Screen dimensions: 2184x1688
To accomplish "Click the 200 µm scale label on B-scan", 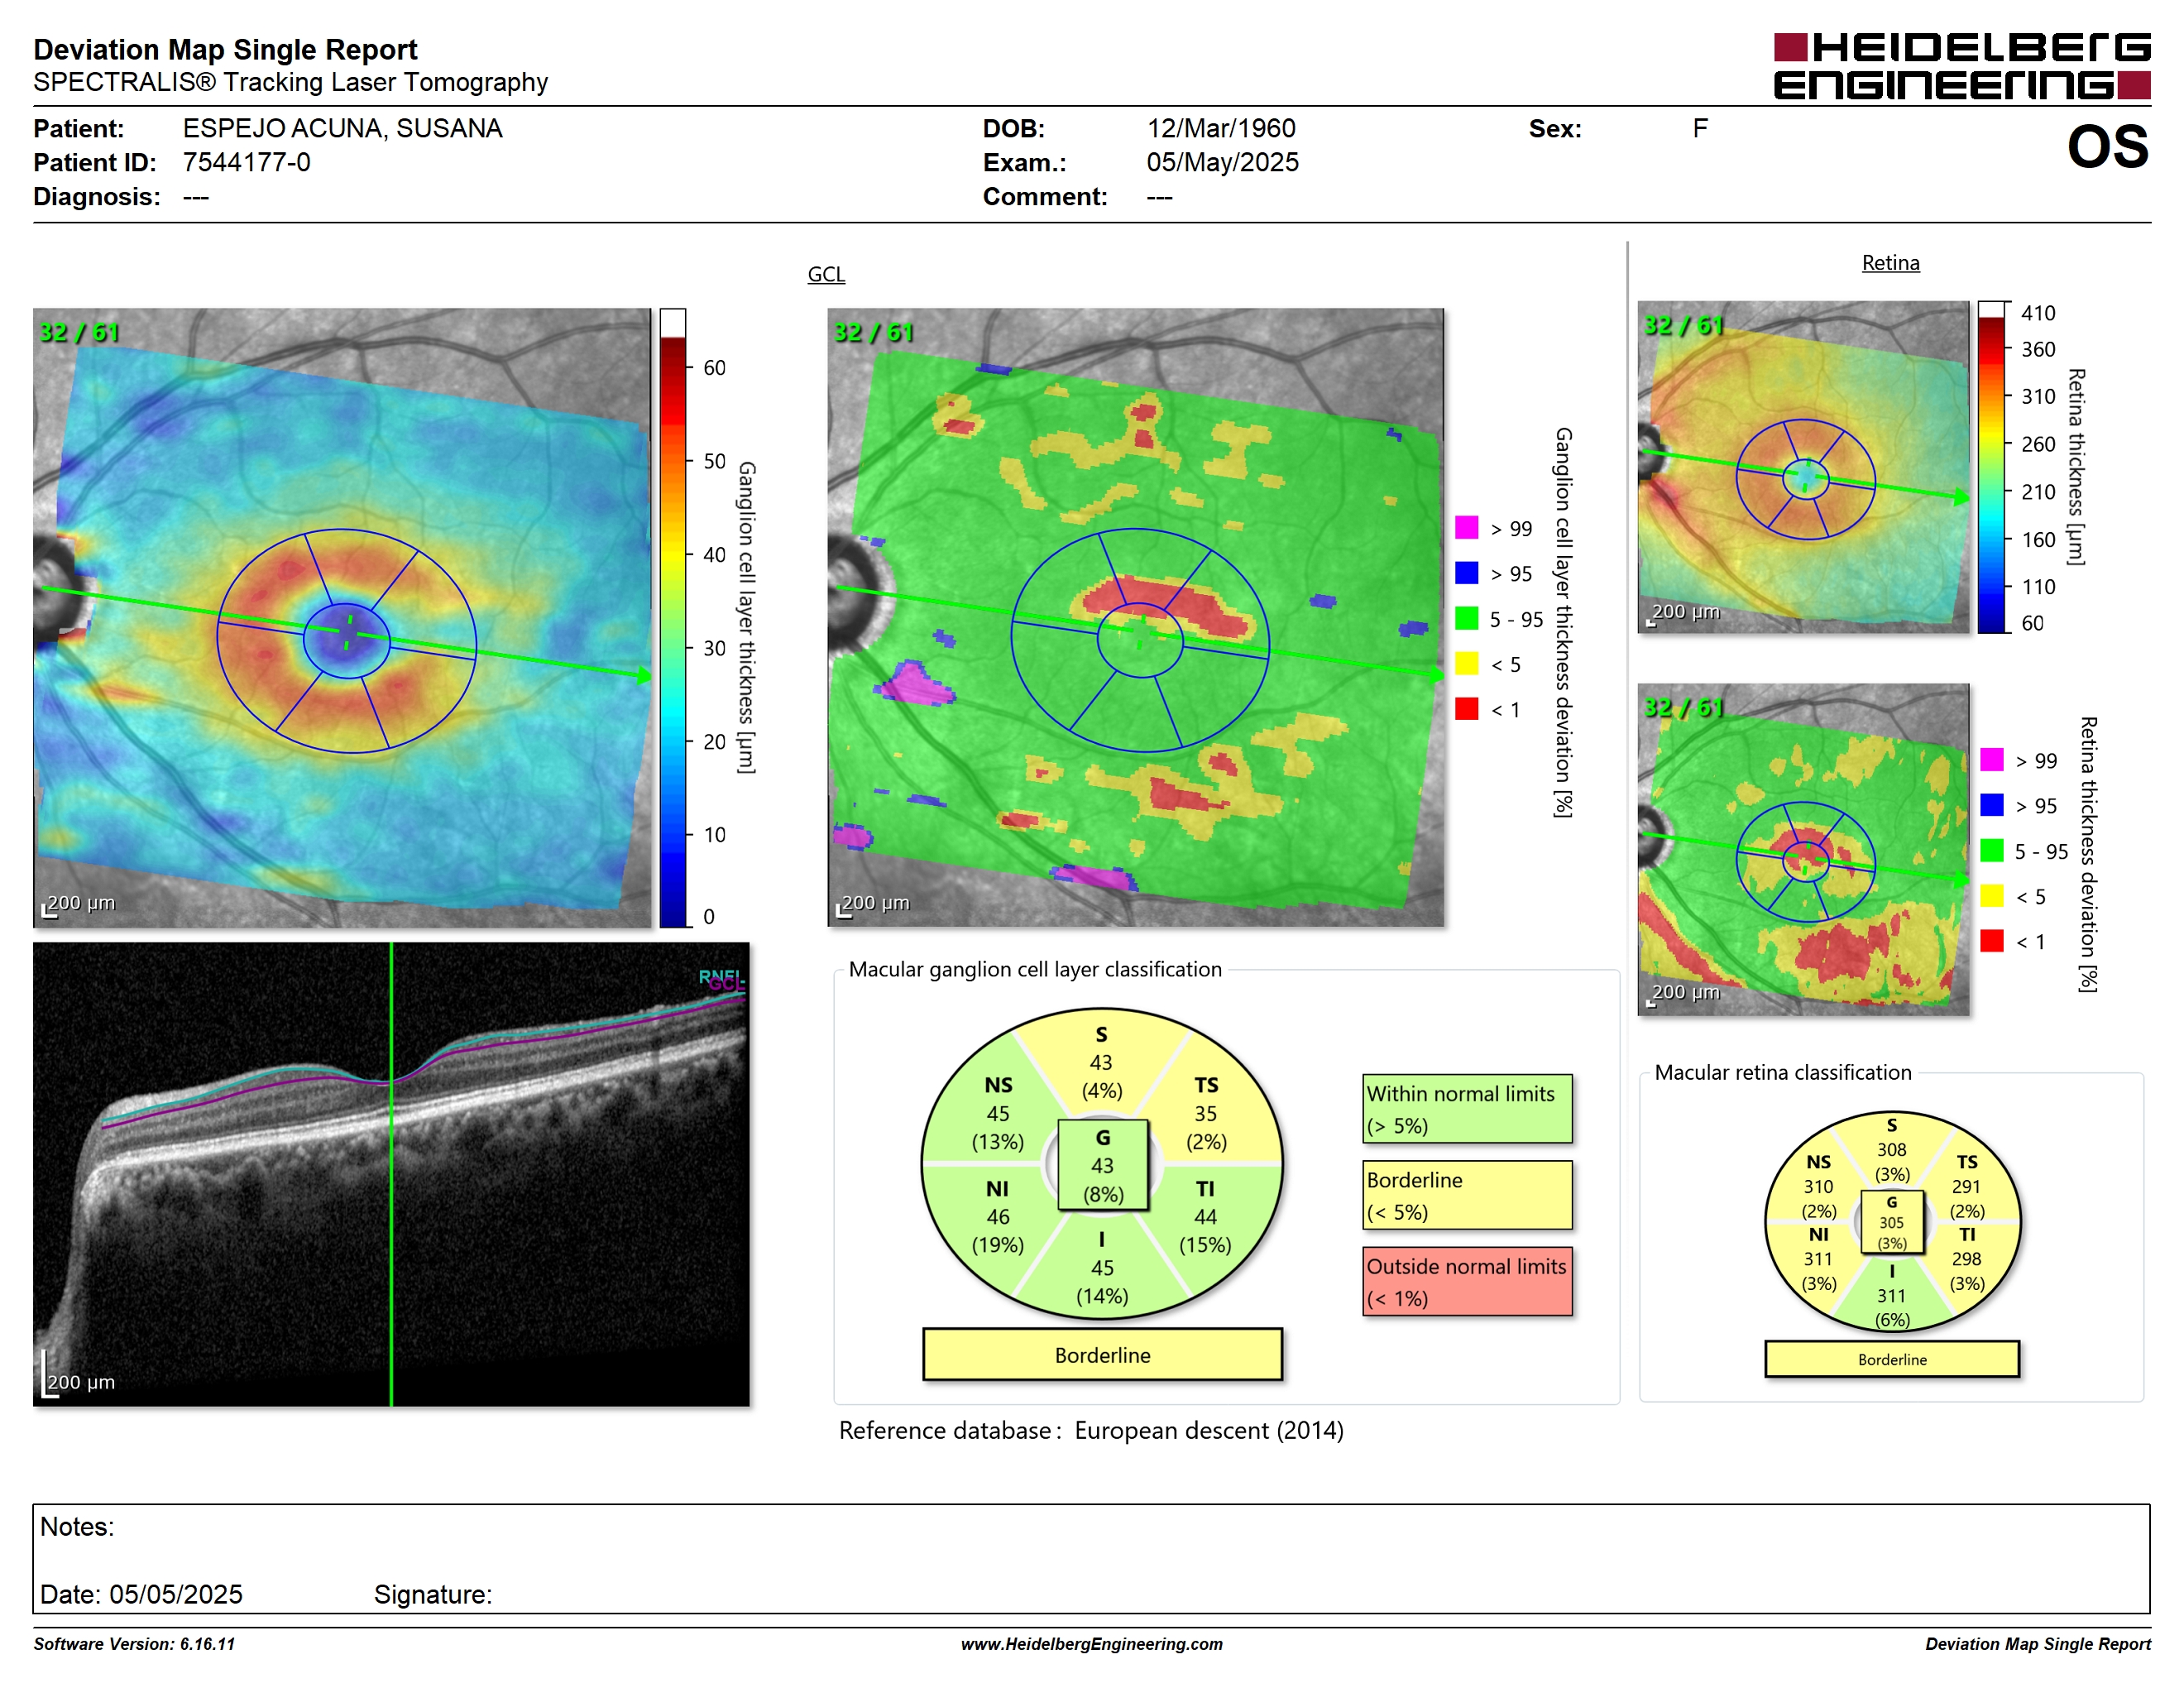I will click(x=81, y=1382).
